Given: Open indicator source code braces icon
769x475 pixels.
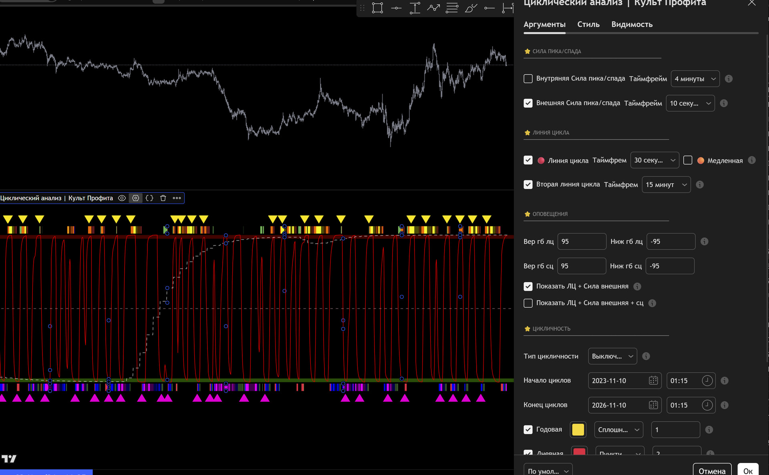Looking at the screenshot, I should click(x=149, y=198).
